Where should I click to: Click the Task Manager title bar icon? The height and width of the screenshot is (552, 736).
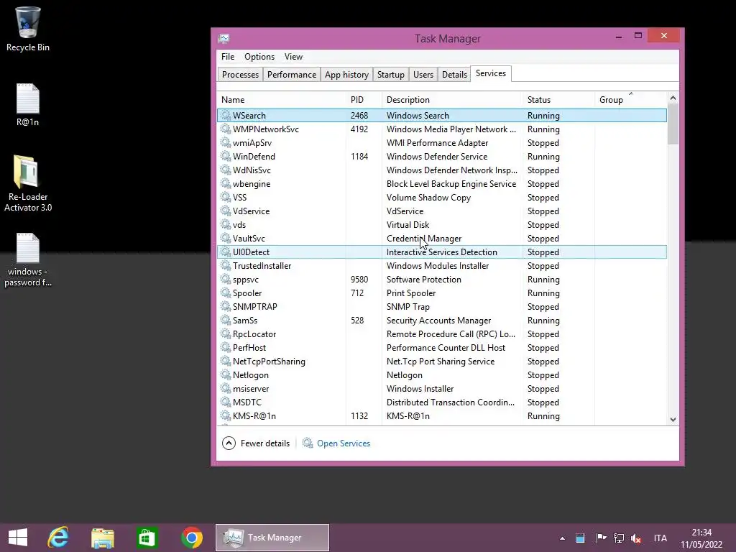(224, 39)
